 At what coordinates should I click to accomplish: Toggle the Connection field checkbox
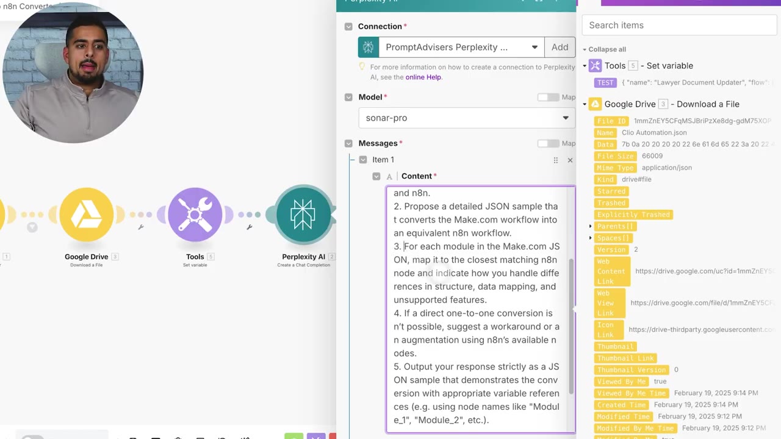pyautogui.click(x=348, y=26)
